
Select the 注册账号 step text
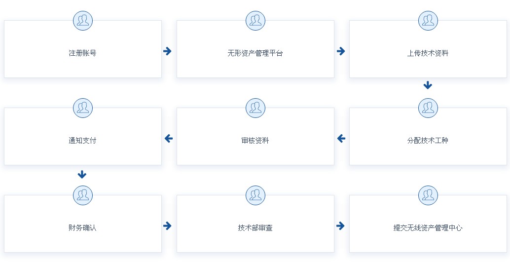click(83, 53)
